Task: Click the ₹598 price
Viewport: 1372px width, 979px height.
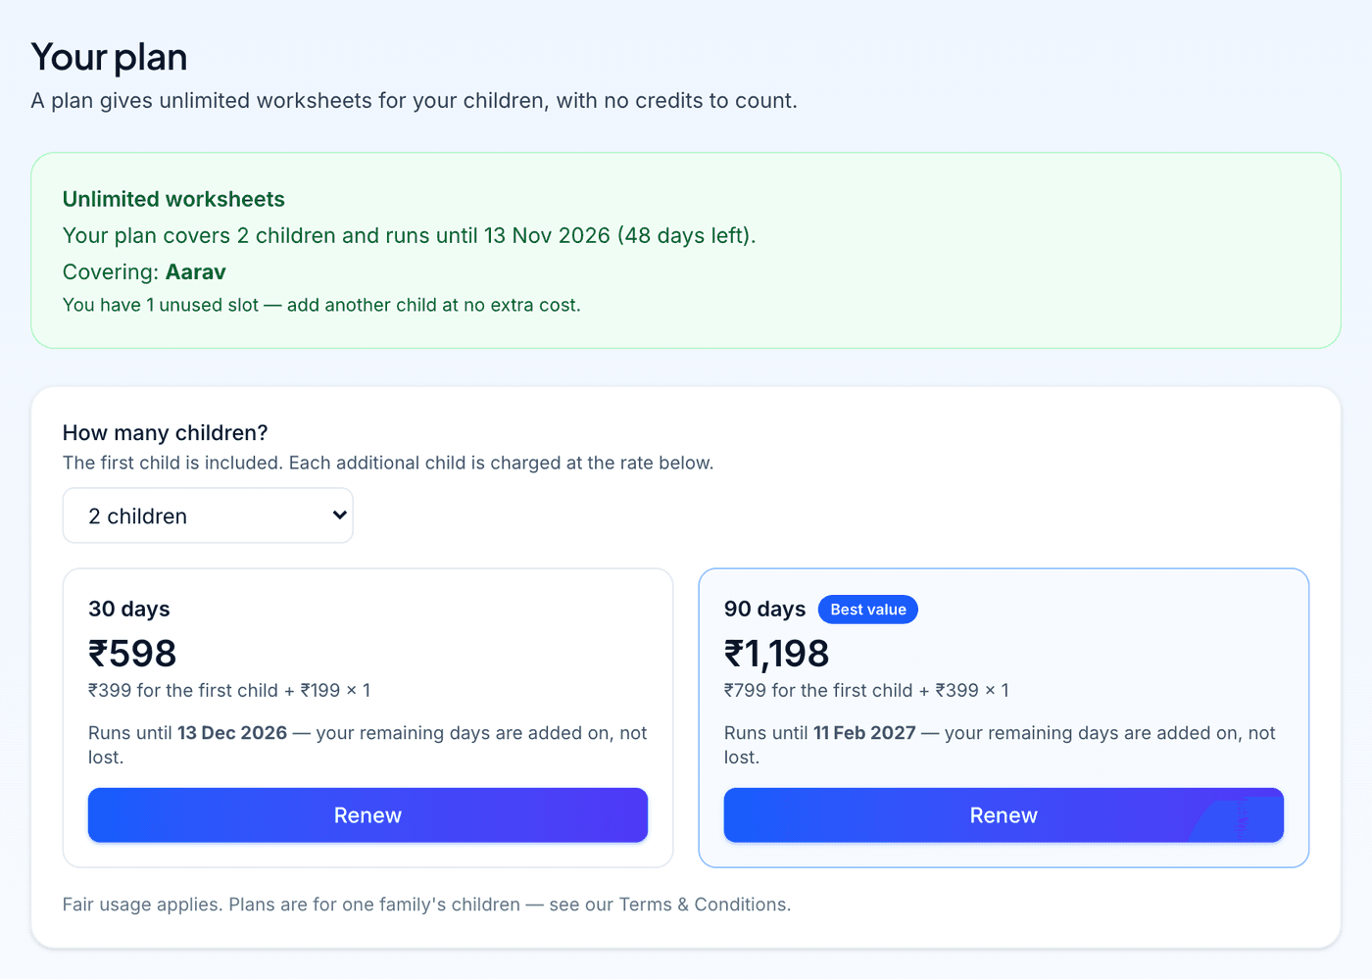Action: [x=132, y=653]
